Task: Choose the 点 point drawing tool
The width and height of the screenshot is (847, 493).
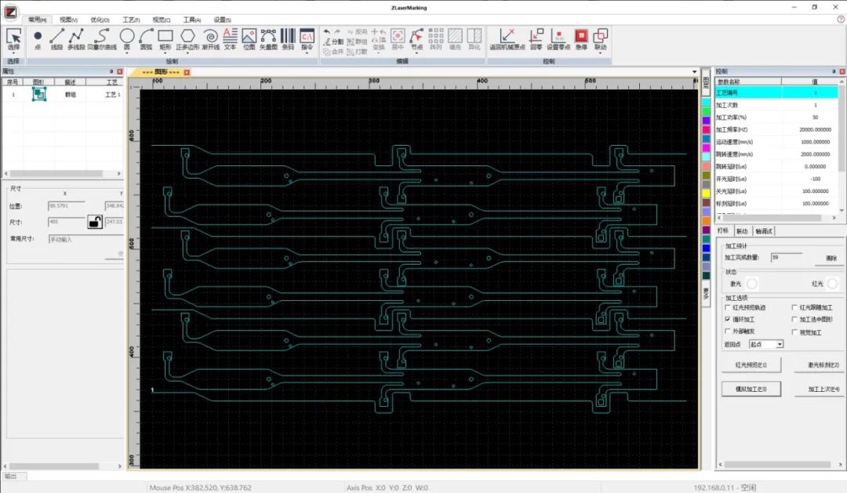Action: [x=38, y=39]
